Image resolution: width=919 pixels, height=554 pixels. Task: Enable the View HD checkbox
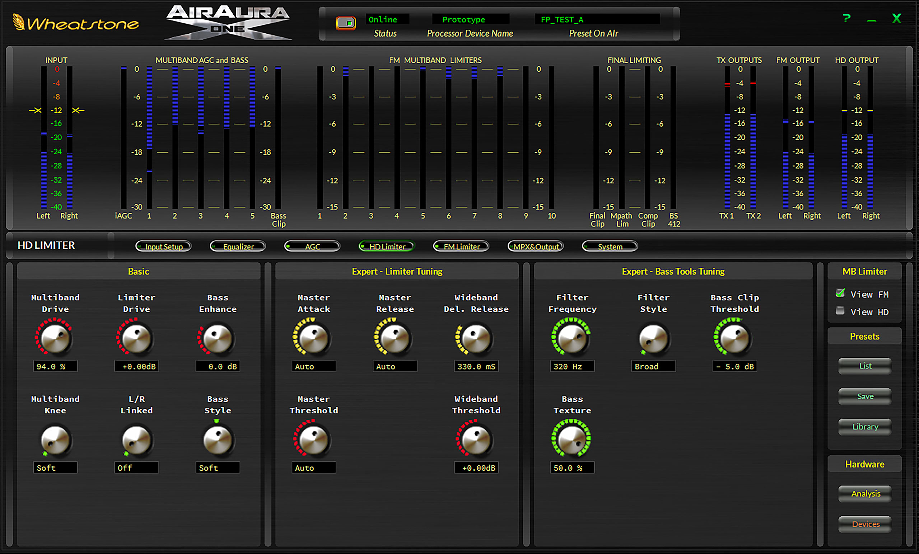(840, 311)
